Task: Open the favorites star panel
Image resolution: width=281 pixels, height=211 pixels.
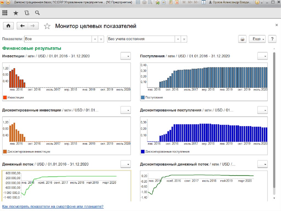Action: pyautogui.click(x=16, y=13)
